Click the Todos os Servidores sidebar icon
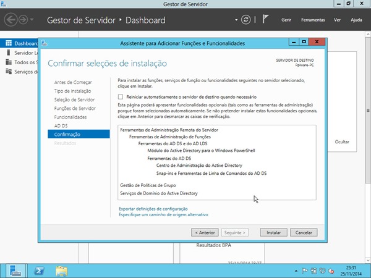This screenshot has height=278, width=371. pos(9,62)
